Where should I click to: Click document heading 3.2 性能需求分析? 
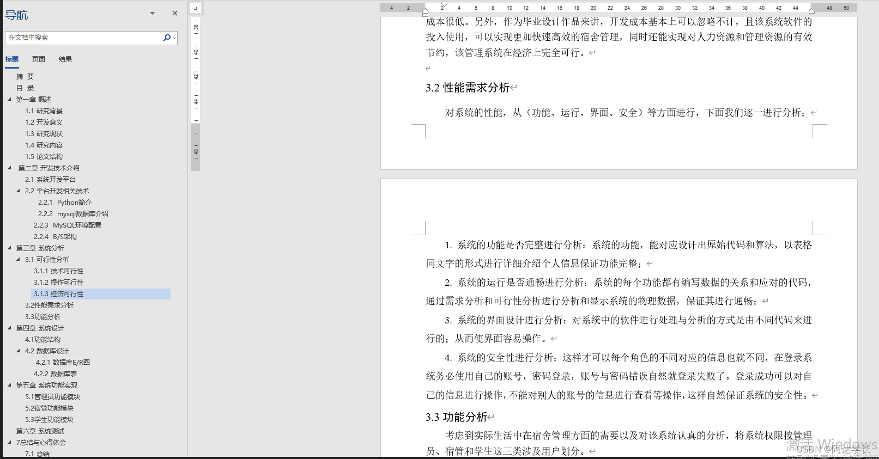tap(468, 88)
